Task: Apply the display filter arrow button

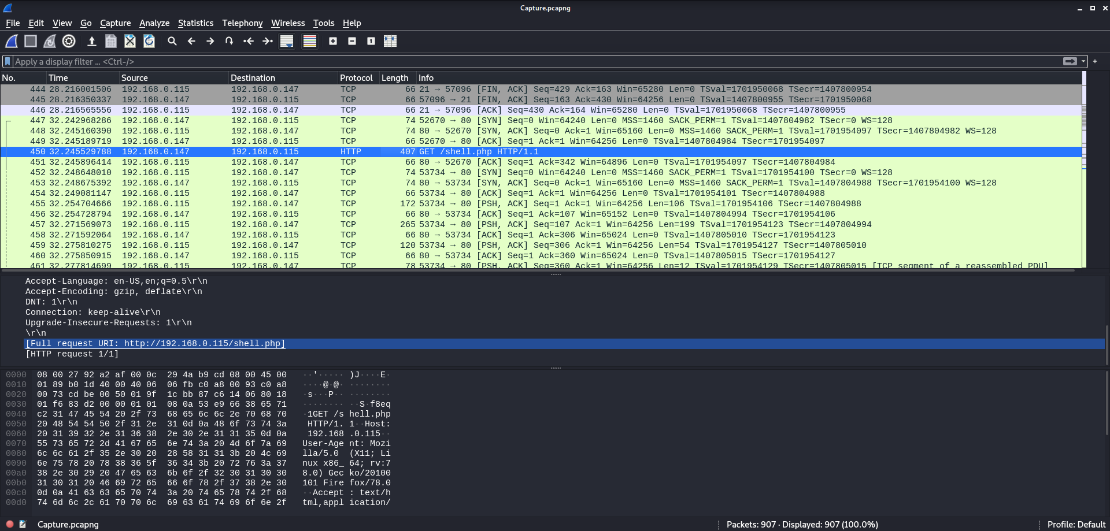Action: (1070, 61)
